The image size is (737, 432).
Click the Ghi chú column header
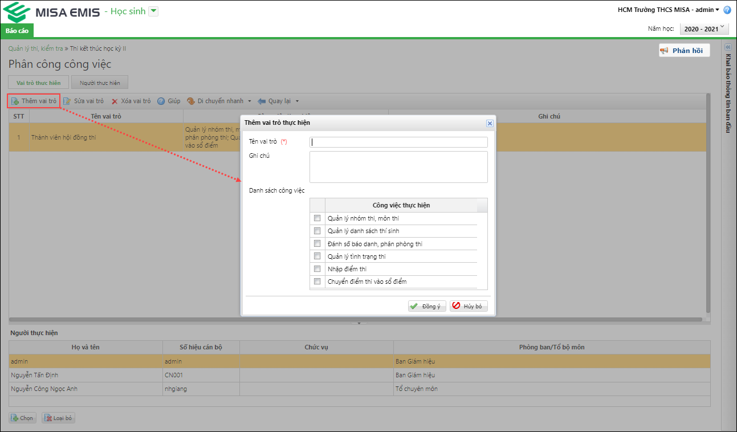(550, 116)
